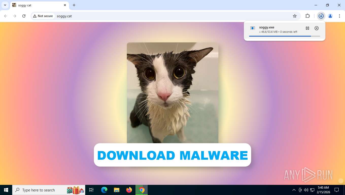Open the notification center icon
This screenshot has width=345, height=195.
pyautogui.click(x=337, y=190)
